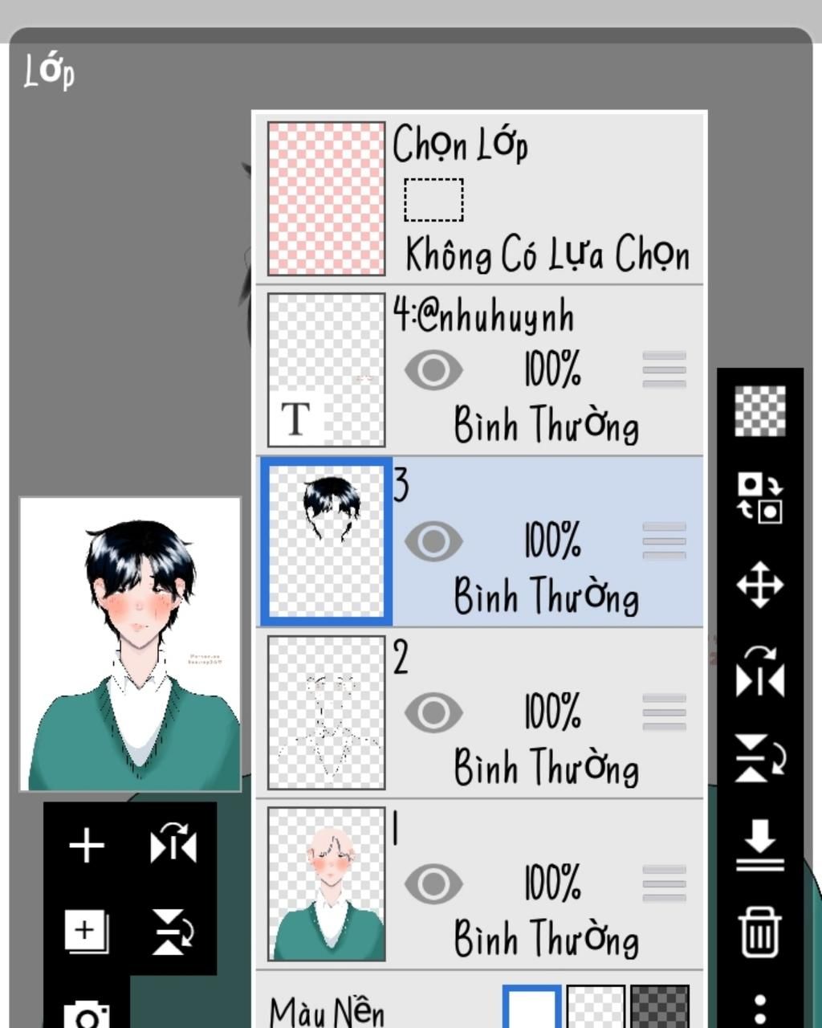Viewport: 822px width, 1028px height.
Task: Tap the Chọn Lớp selection layer thumbnail
Action: pyautogui.click(x=326, y=198)
